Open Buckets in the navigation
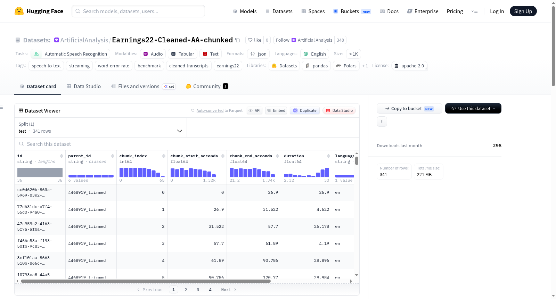The image size is (556, 299). pos(352,11)
